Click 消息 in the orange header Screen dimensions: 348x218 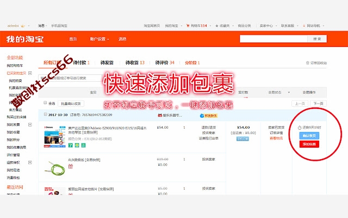pyautogui.click(x=122, y=39)
